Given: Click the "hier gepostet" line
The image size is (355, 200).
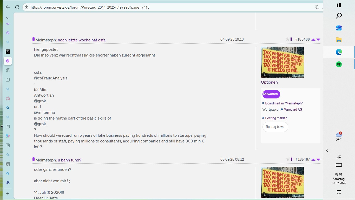Looking at the screenshot, I should coord(46,49).
